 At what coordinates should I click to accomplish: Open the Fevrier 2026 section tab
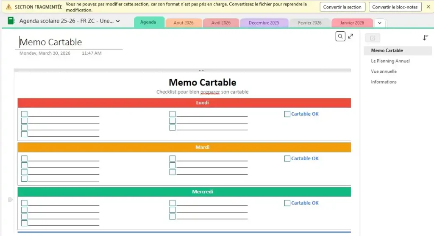(310, 23)
